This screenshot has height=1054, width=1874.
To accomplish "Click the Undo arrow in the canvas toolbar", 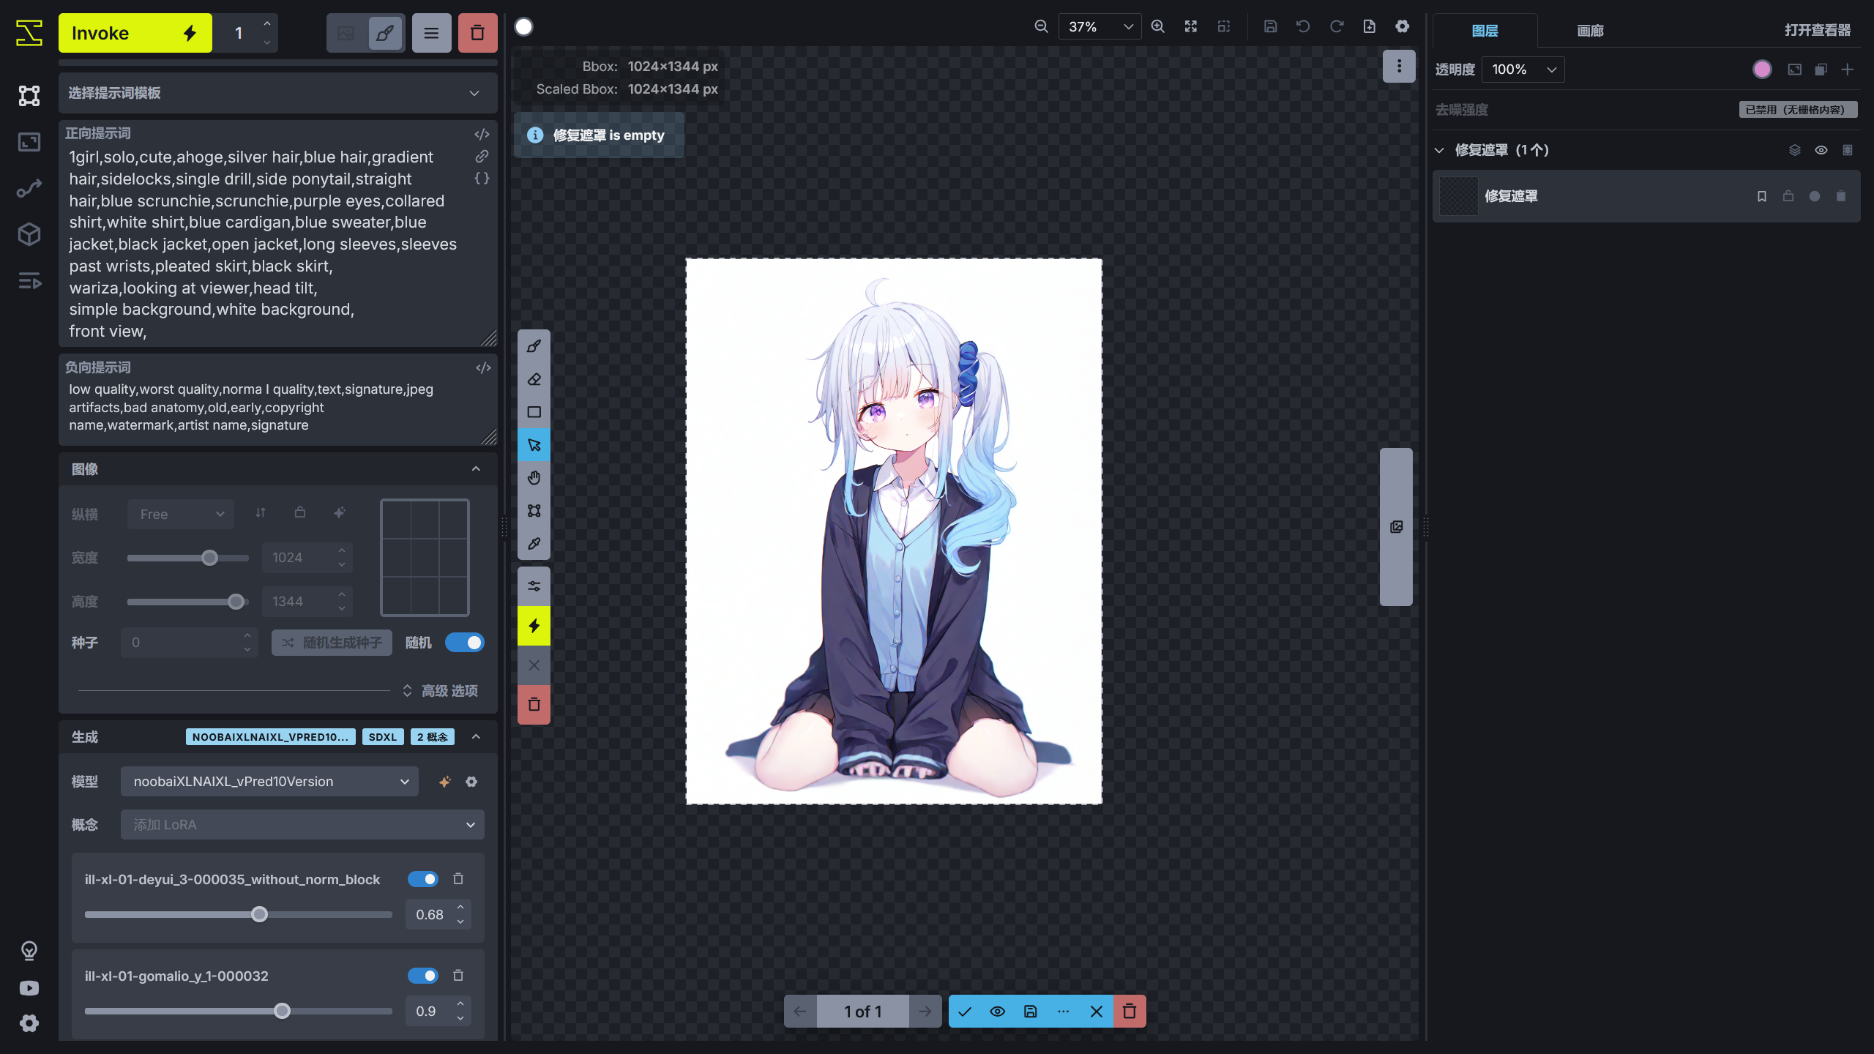I will [x=1302, y=26].
